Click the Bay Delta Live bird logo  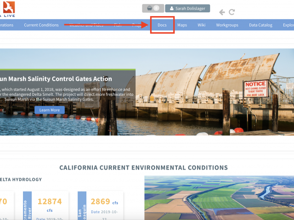pyautogui.click(x=9, y=7)
